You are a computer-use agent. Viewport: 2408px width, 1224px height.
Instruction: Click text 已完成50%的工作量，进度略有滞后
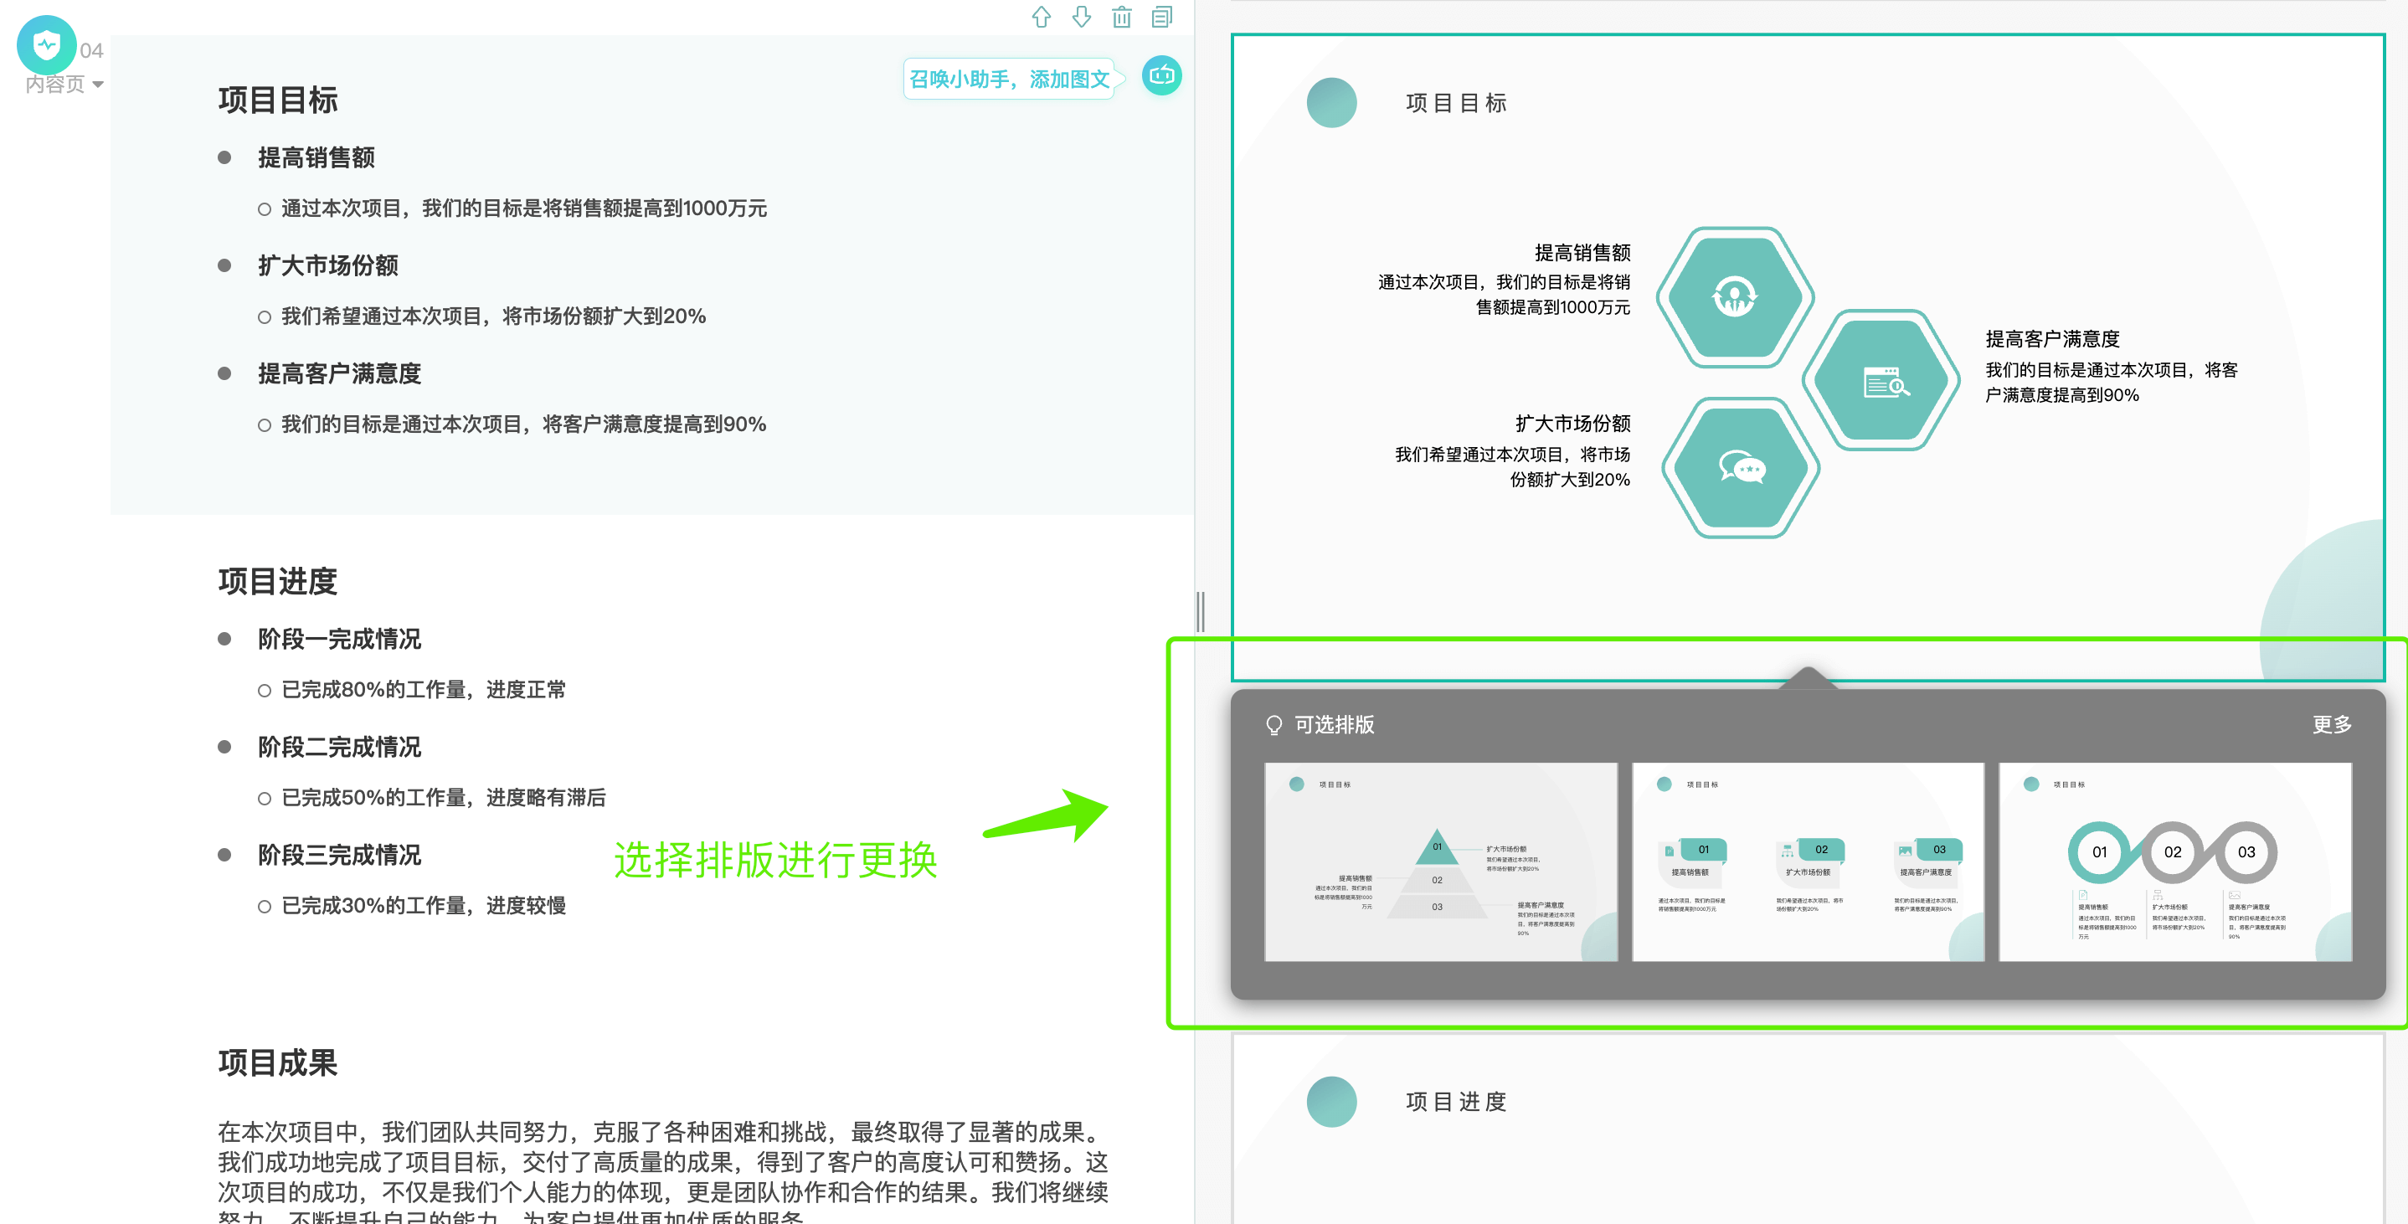(x=443, y=798)
